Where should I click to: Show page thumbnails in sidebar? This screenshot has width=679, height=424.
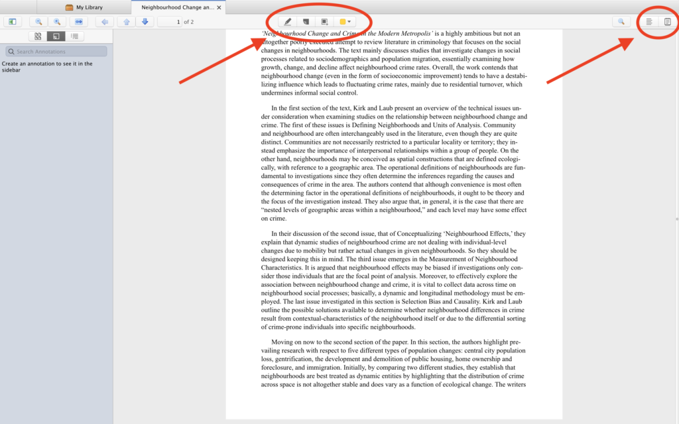coord(38,36)
